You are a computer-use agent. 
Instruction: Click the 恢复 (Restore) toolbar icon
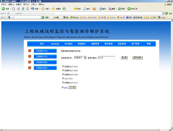[33, 9]
